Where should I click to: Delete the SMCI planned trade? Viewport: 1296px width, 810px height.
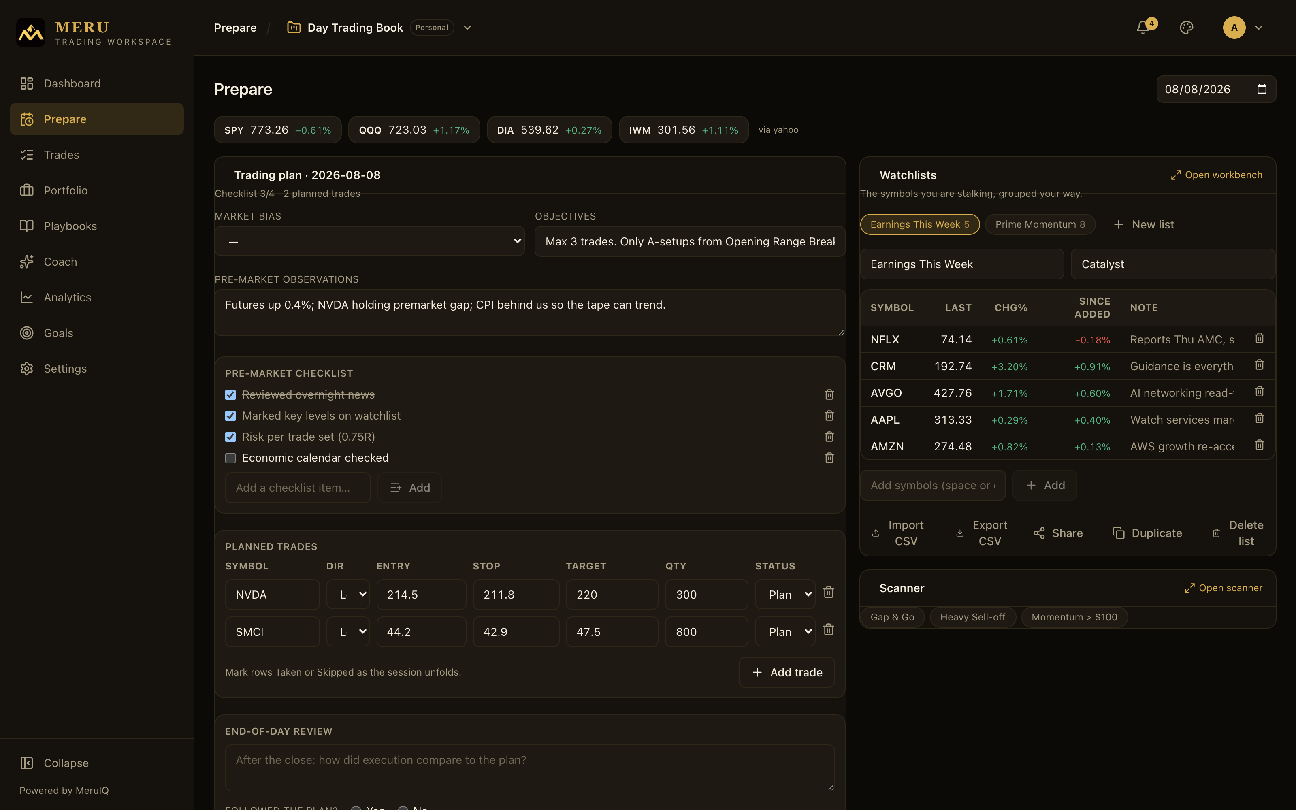pyautogui.click(x=829, y=630)
